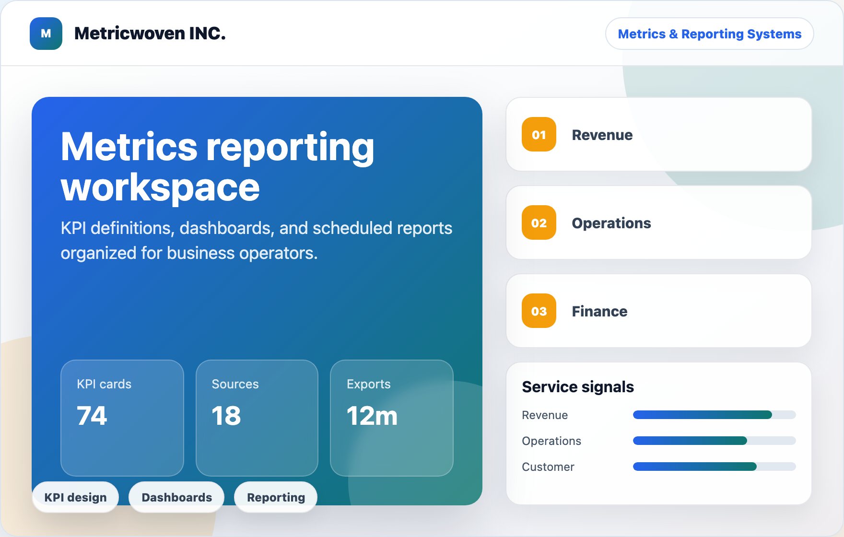Click the KPI definitions description text
The height and width of the screenshot is (537, 844).
pyautogui.click(x=257, y=241)
